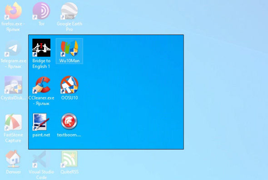Click the OOSU10 label text
Screen dimensions: 268x180
point(69,98)
